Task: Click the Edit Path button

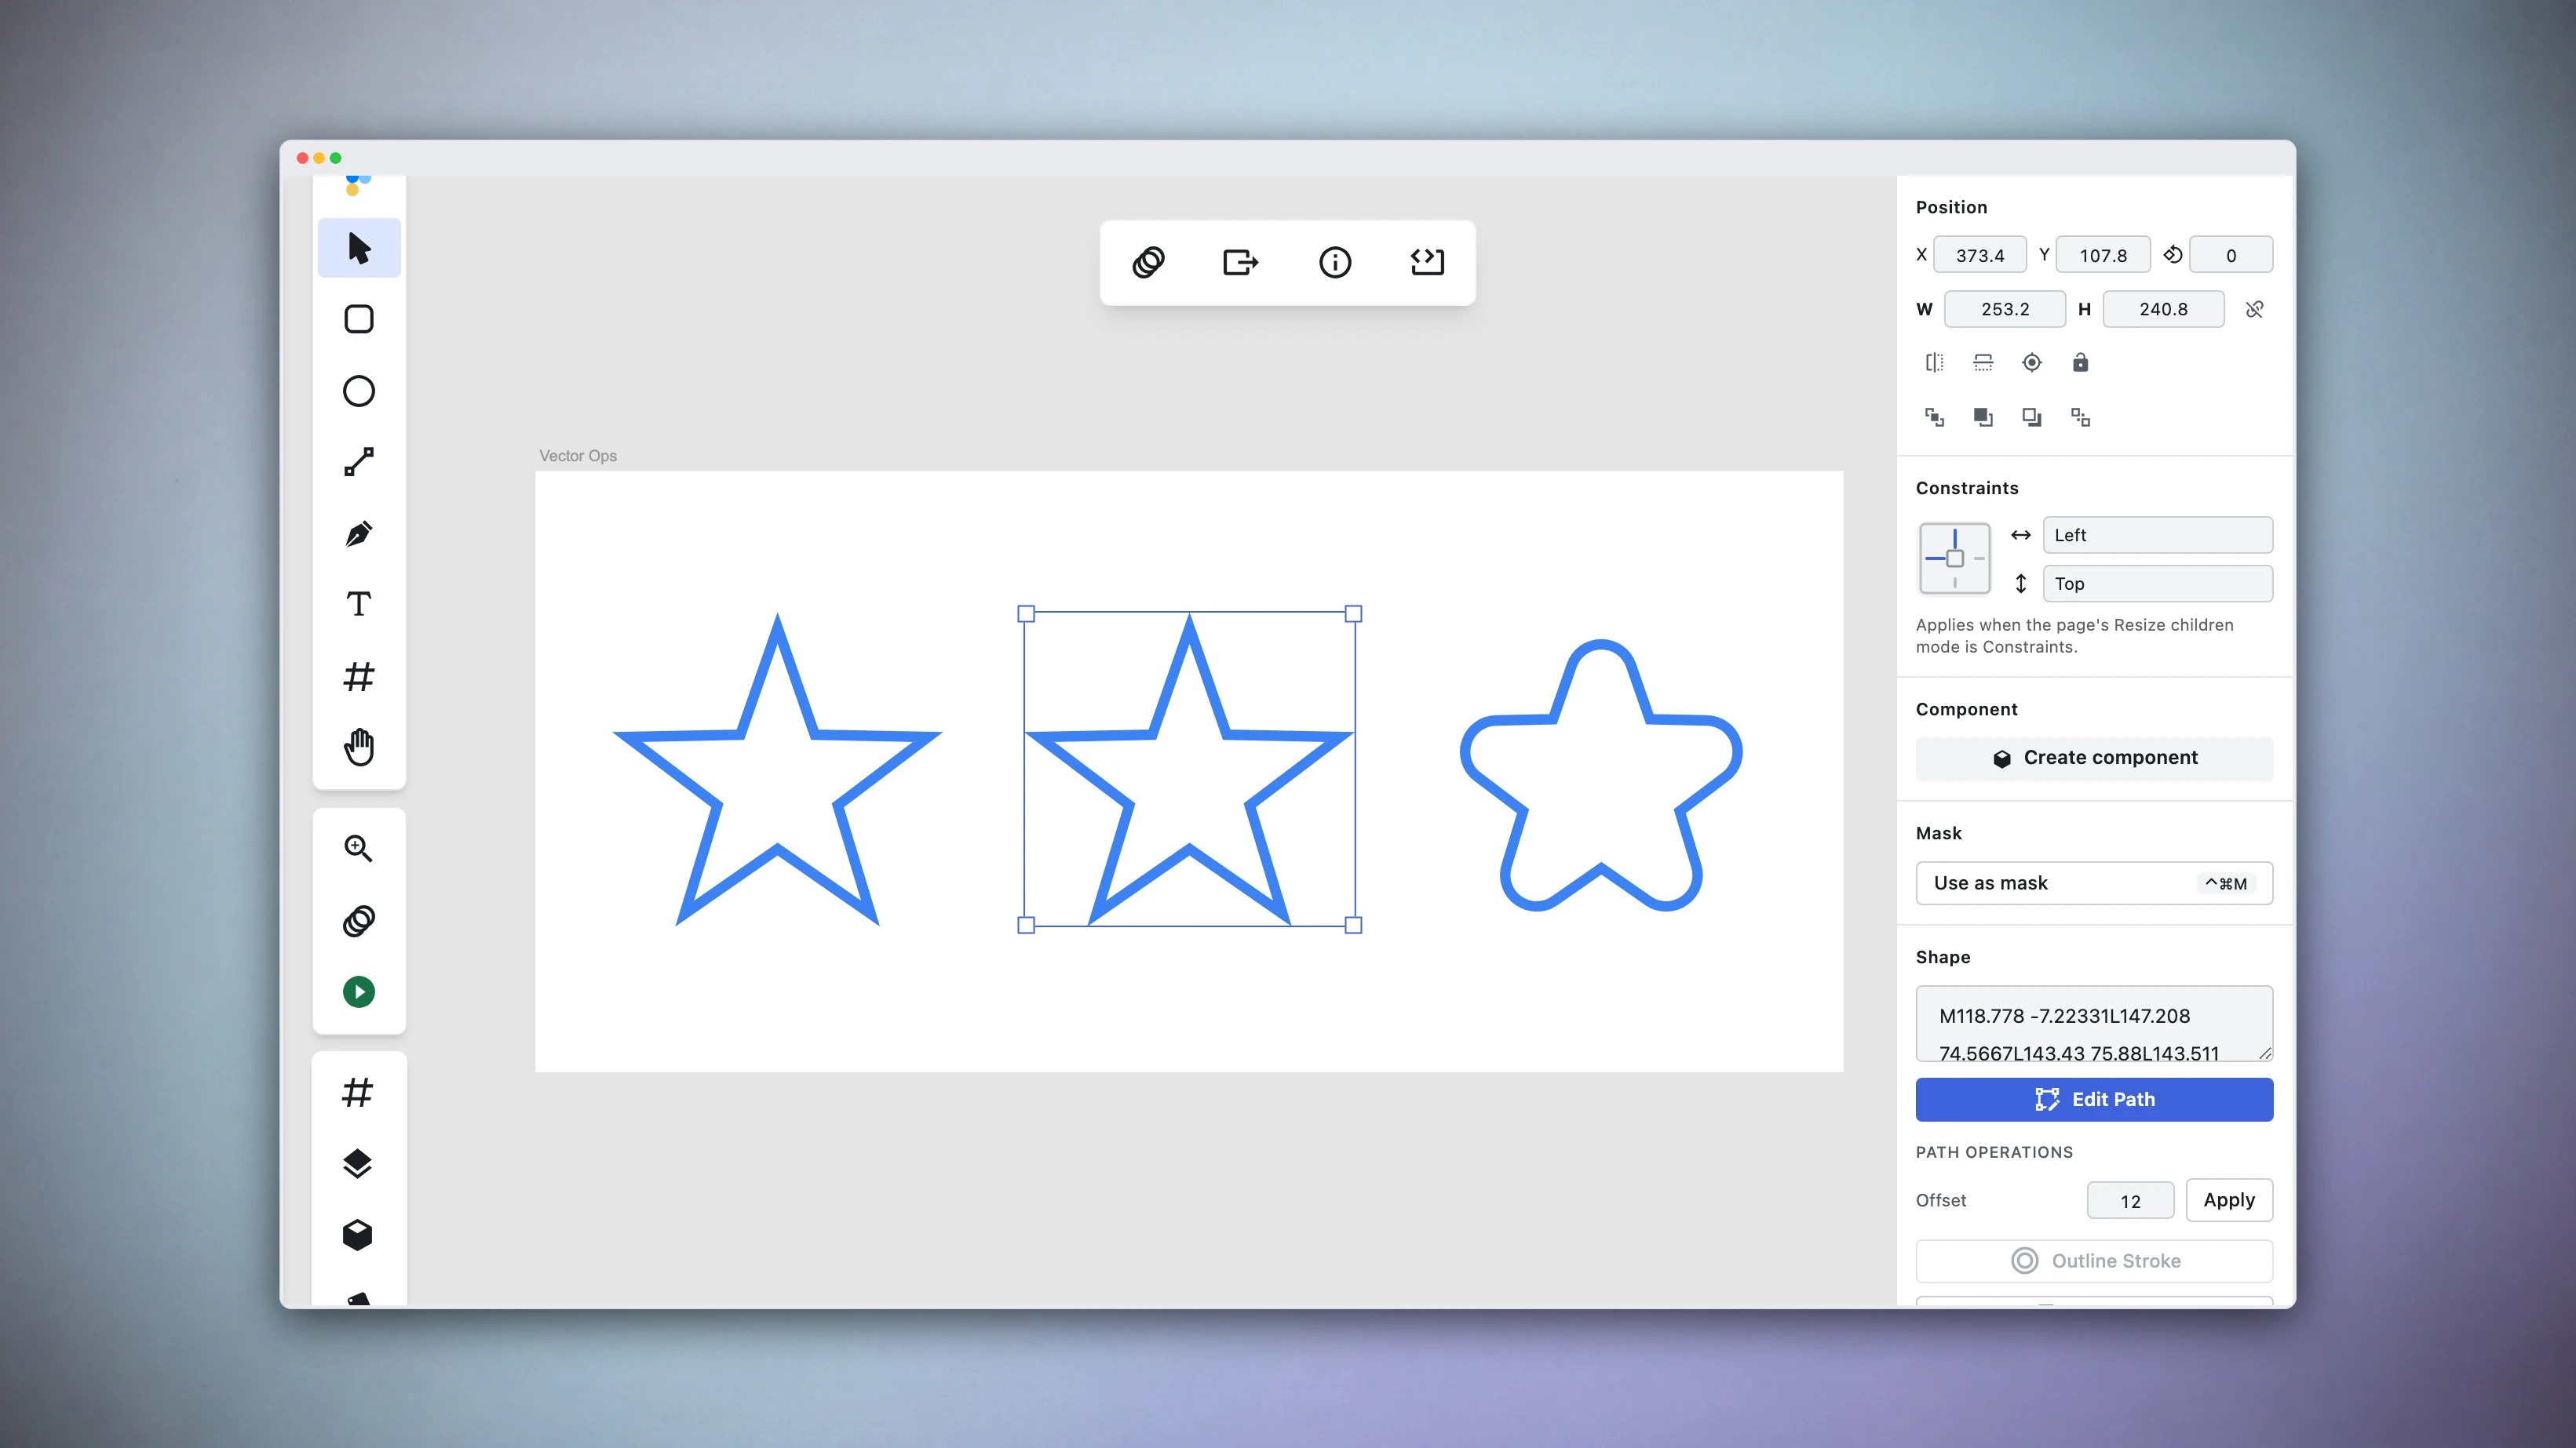Action: pos(2094,1099)
